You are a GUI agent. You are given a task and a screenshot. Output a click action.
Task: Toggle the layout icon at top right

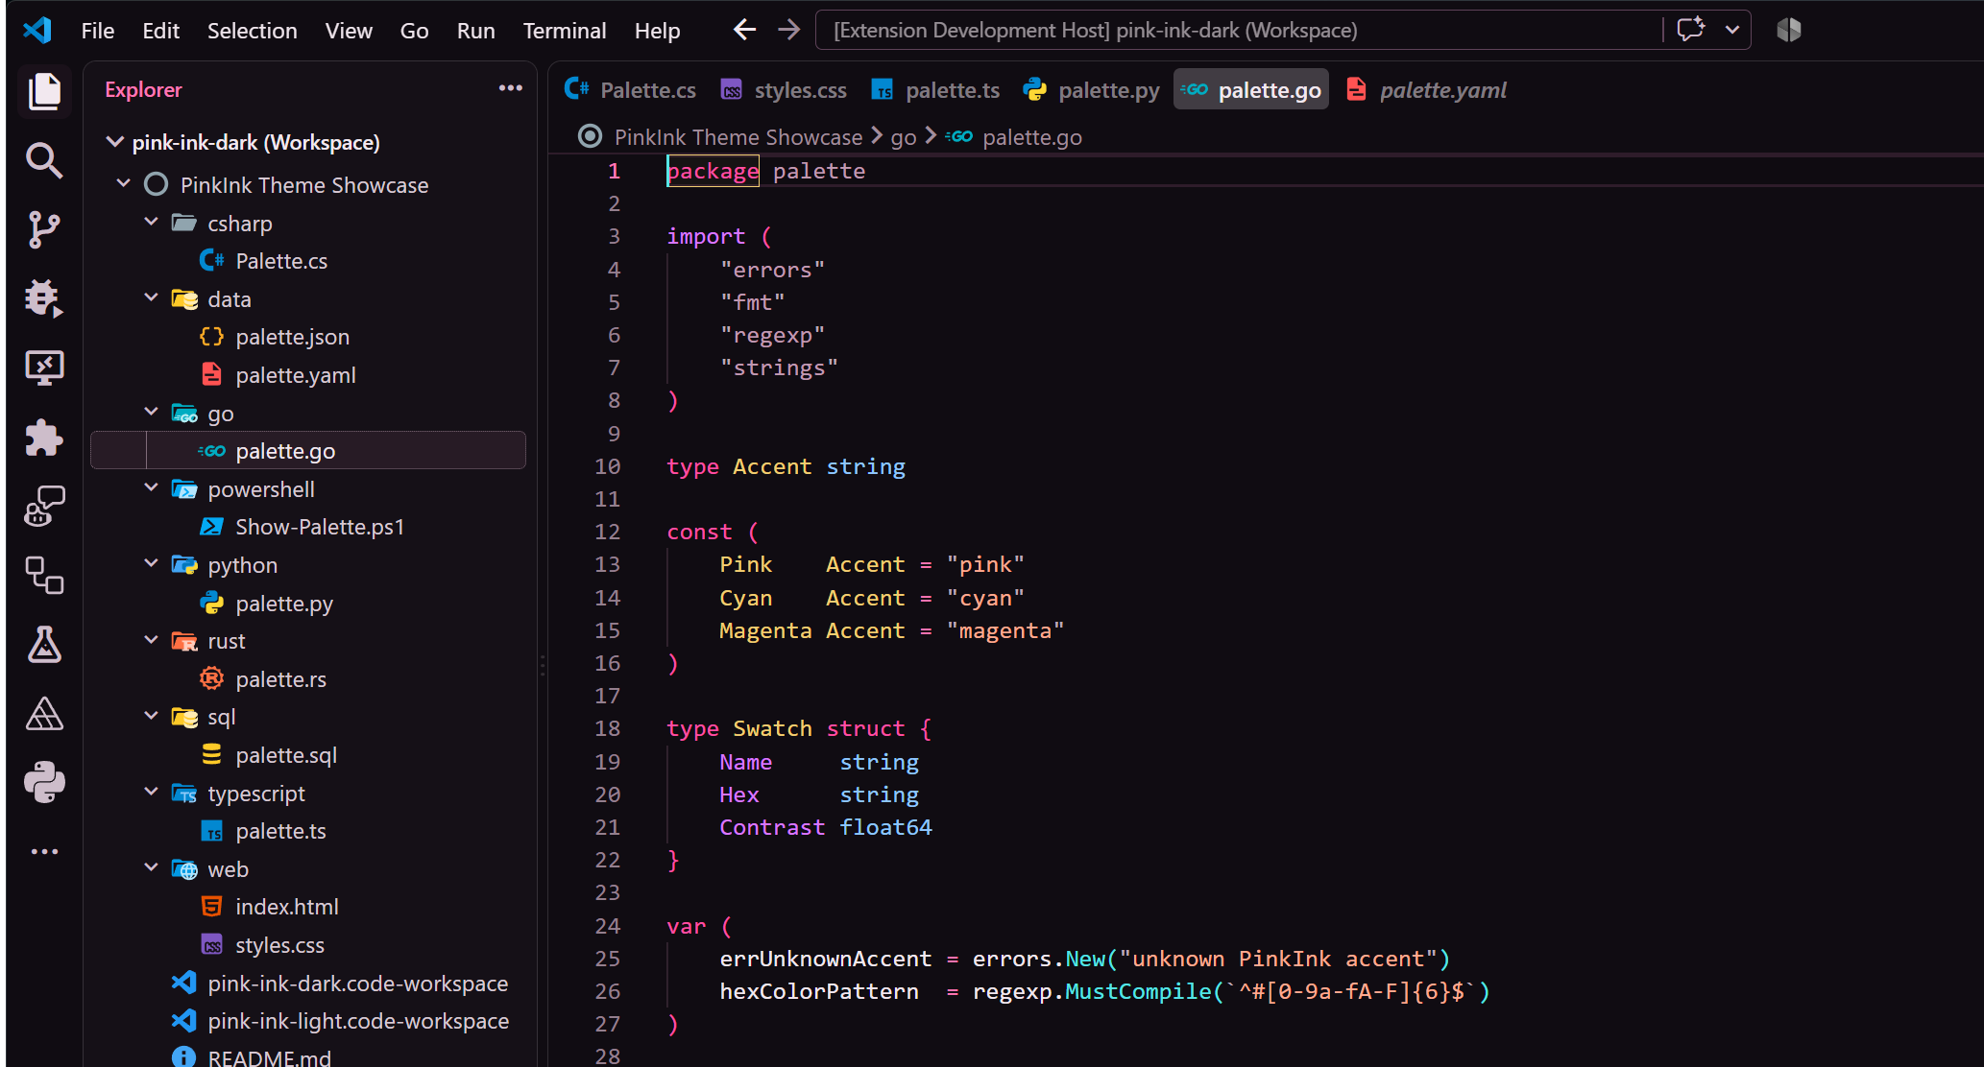(1788, 30)
